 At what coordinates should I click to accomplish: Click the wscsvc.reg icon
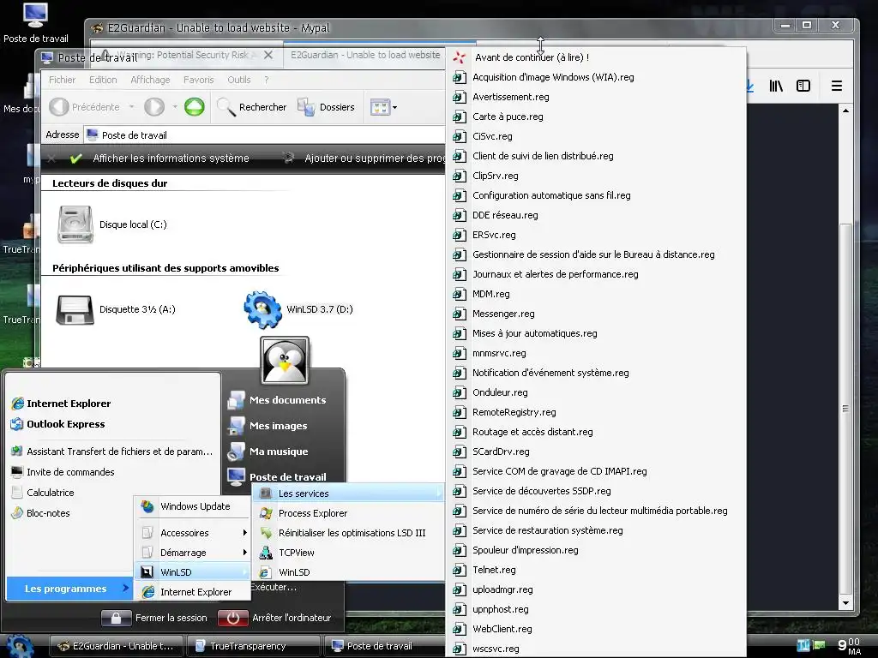[x=460, y=649]
